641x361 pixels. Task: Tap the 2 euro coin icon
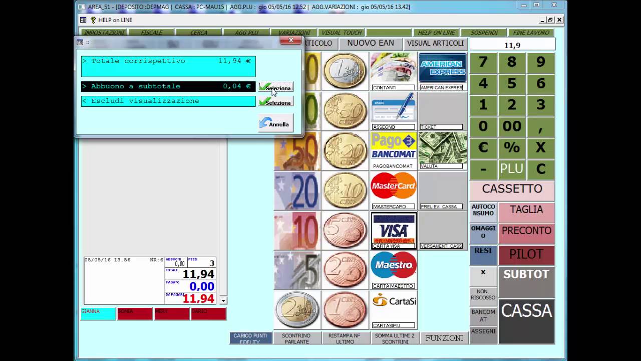[297, 310]
